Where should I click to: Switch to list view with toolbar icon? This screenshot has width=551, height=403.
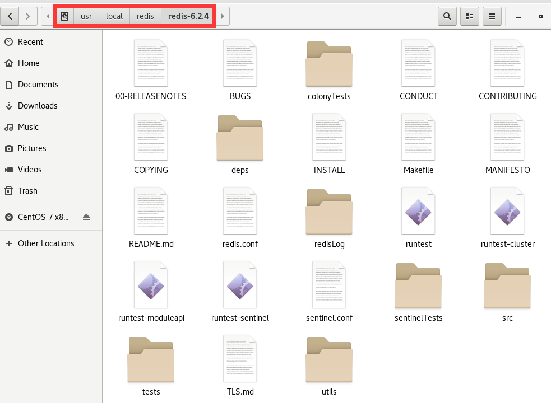pos(470,16)
